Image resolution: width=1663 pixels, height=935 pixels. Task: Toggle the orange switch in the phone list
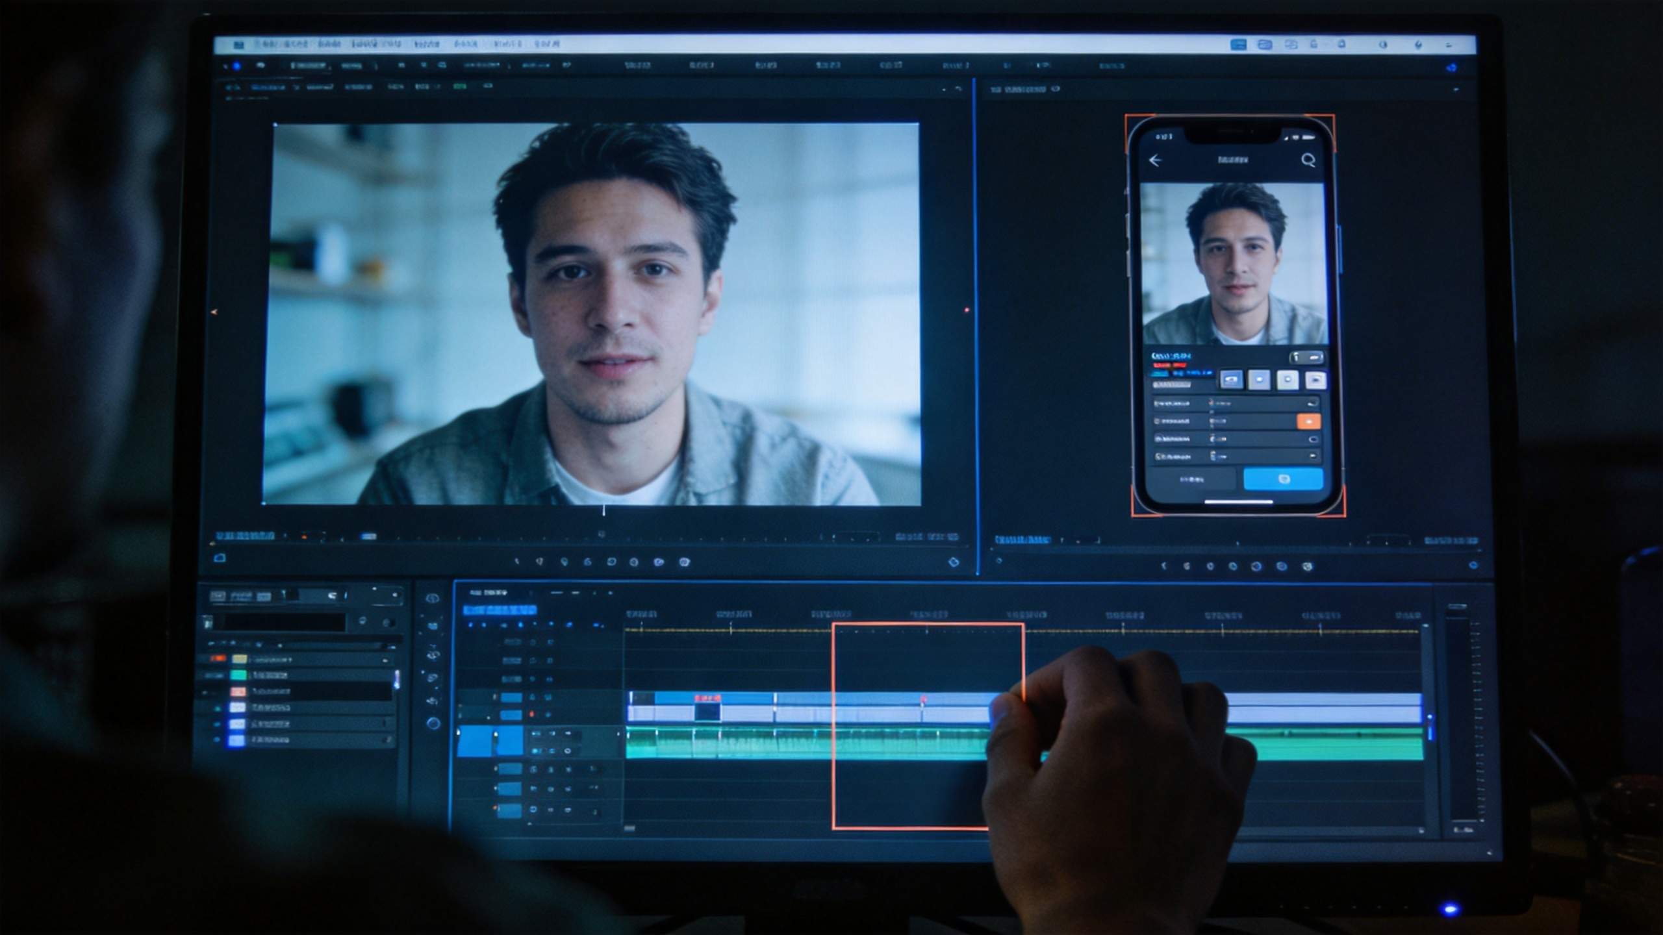click(1308, 421)
